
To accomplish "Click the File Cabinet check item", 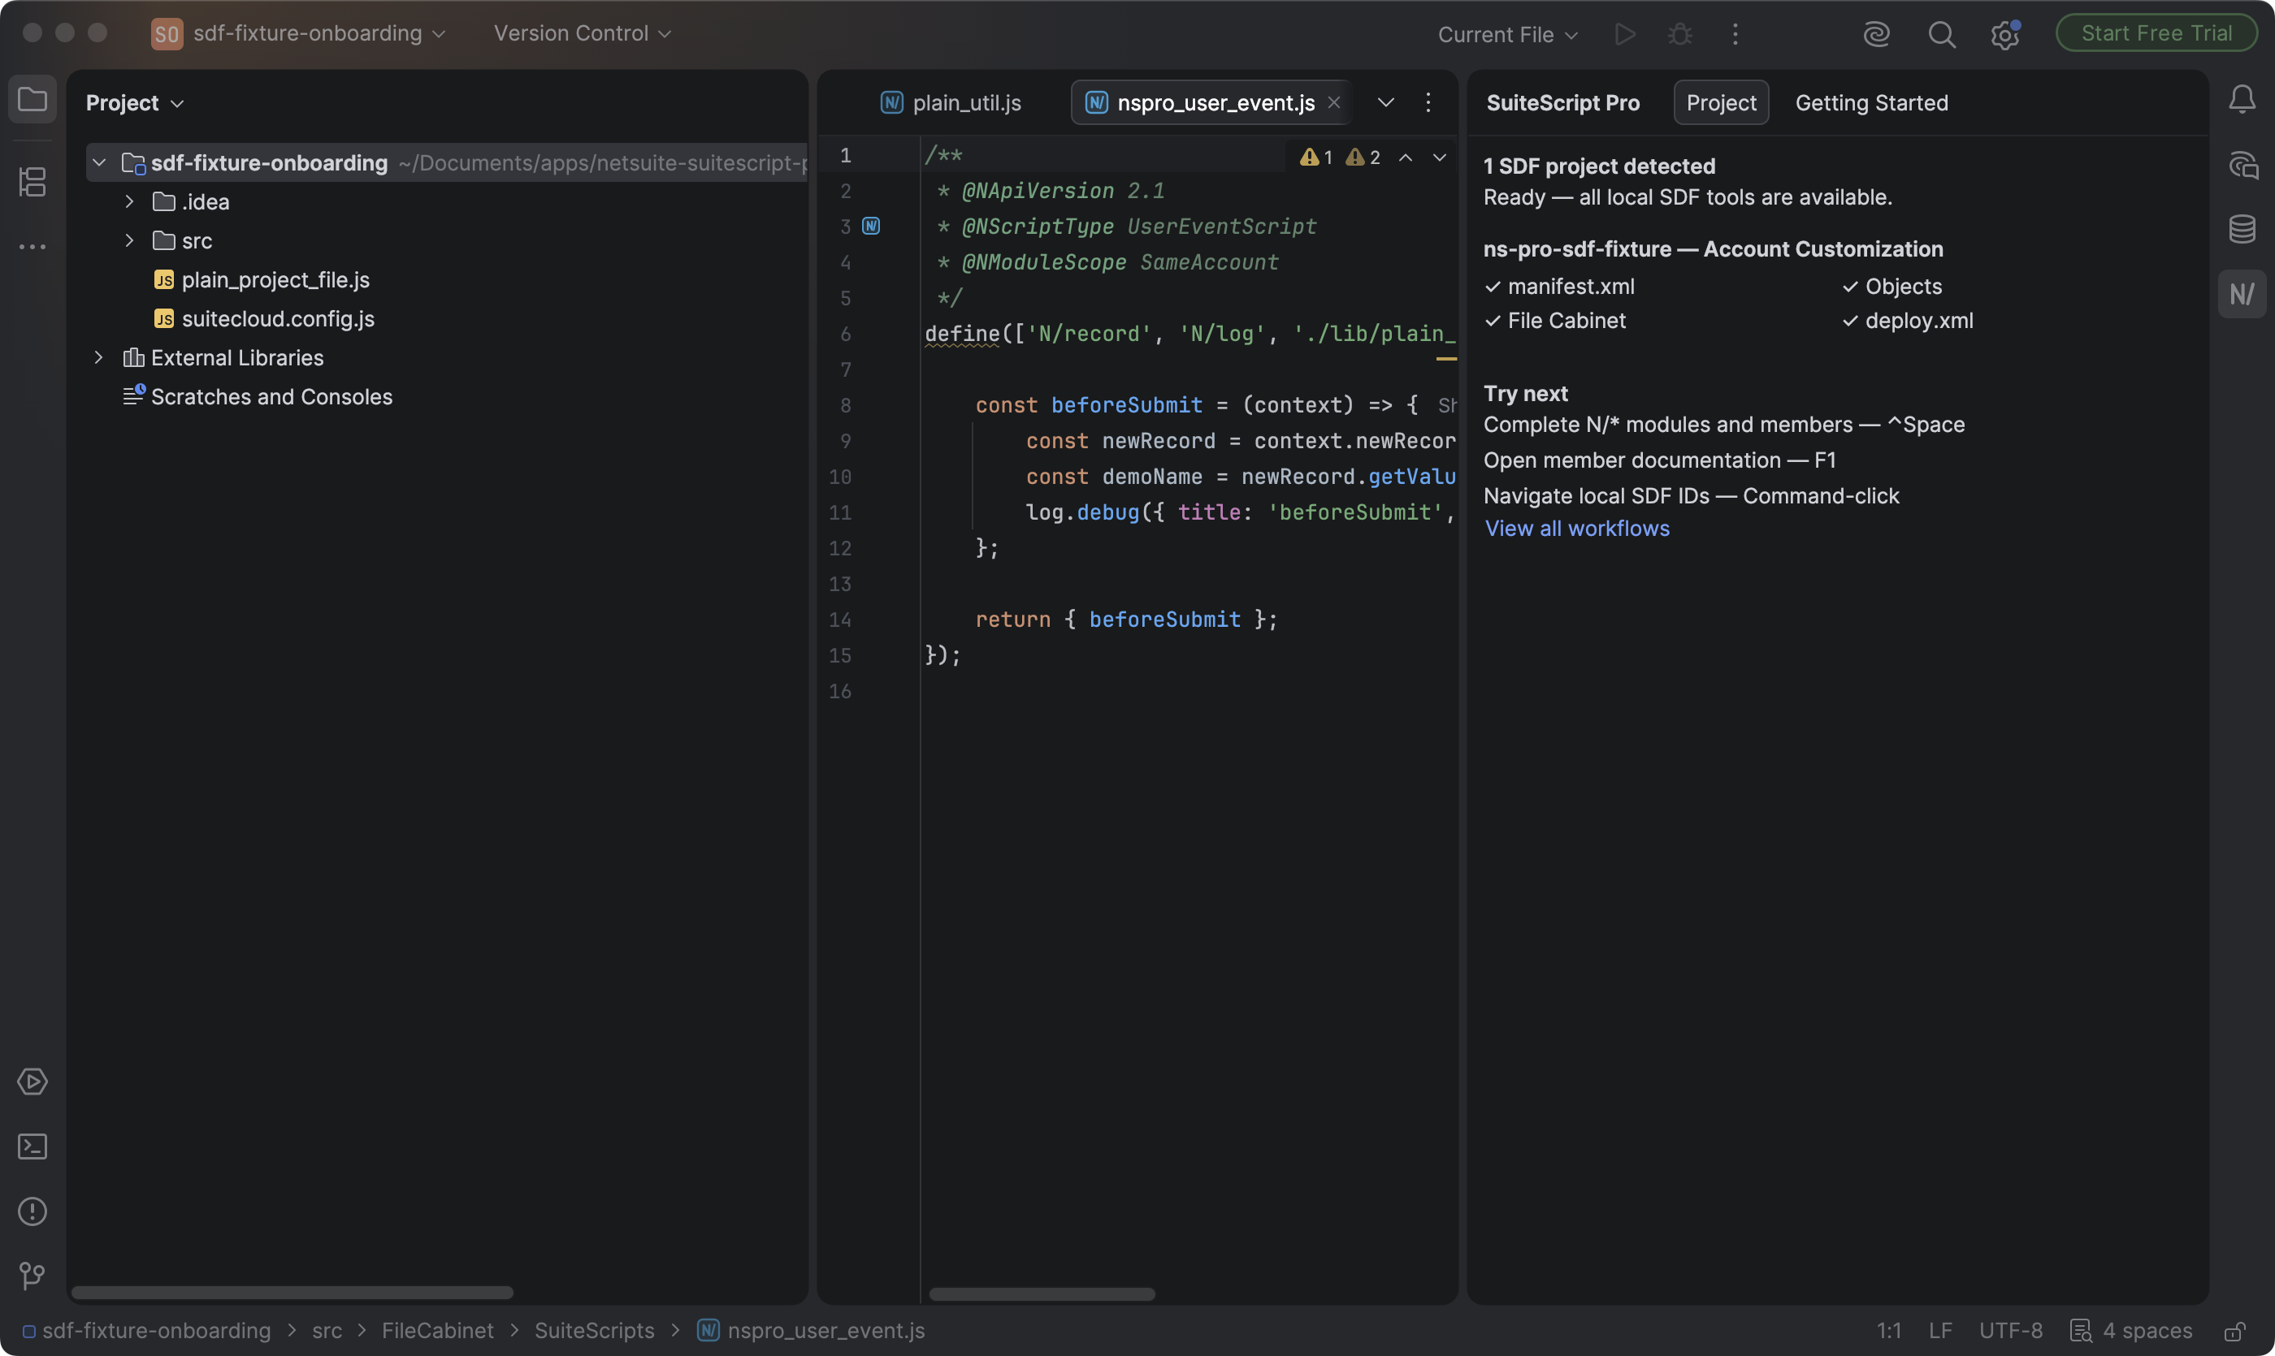I will click(1555, 321).
